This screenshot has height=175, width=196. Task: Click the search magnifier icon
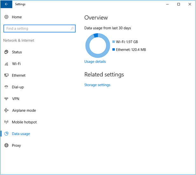pos(72,29)
